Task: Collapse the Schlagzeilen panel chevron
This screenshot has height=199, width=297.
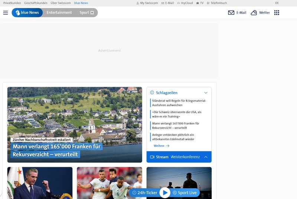Action: 206,93
